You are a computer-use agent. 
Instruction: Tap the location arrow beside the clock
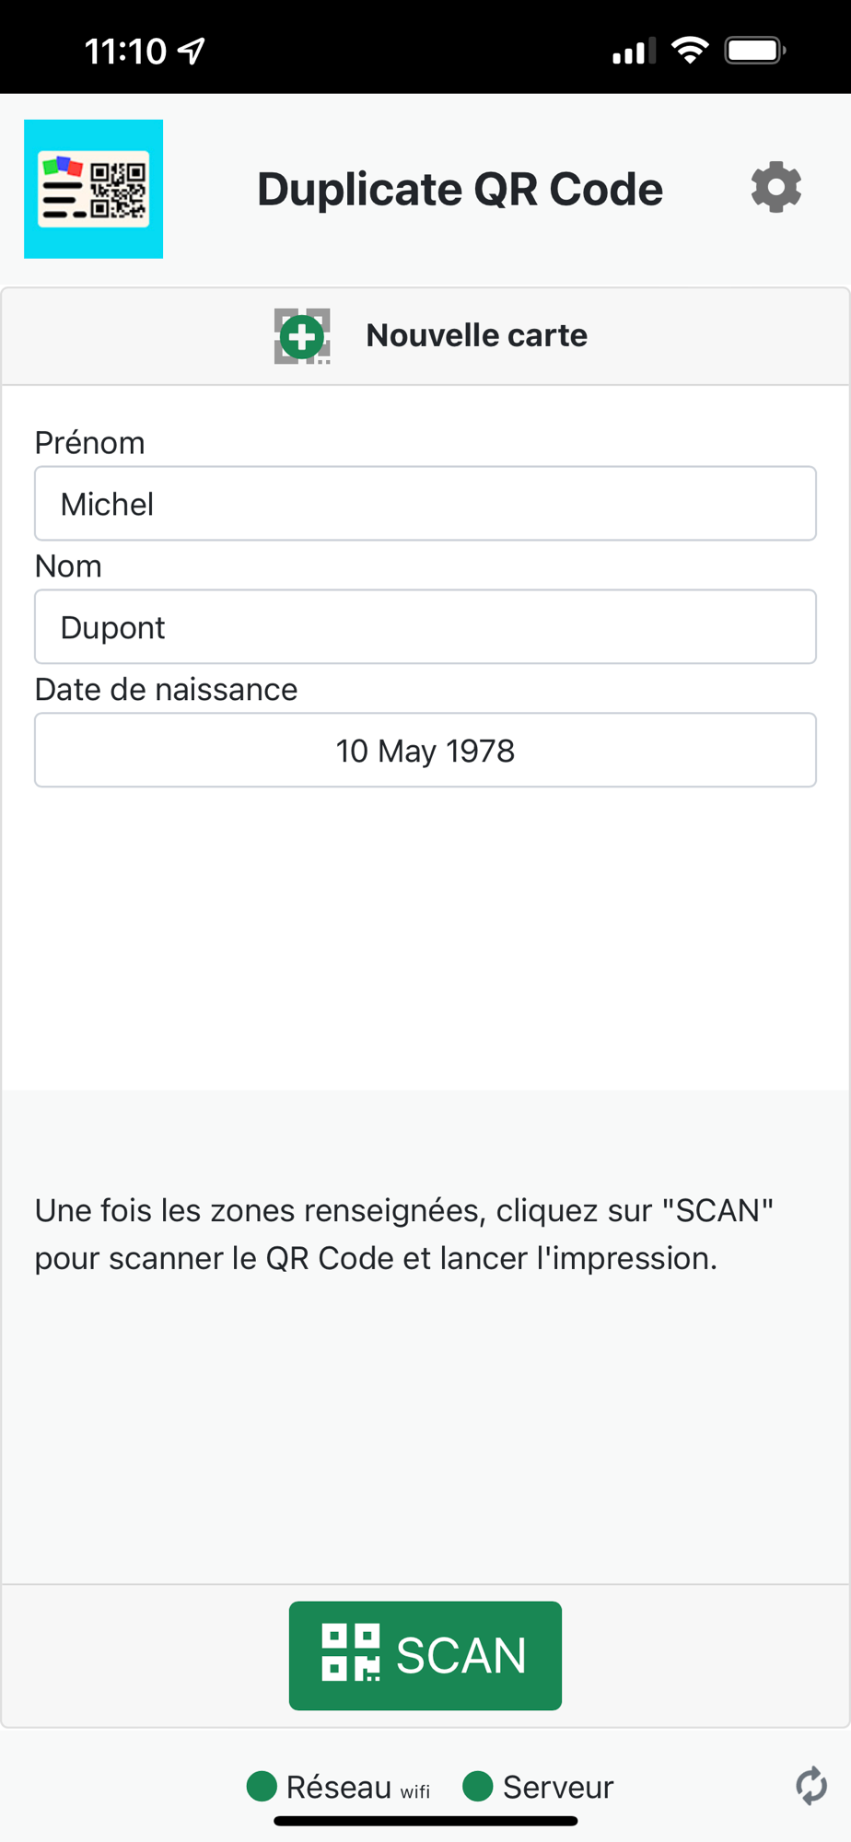[192, 51]
